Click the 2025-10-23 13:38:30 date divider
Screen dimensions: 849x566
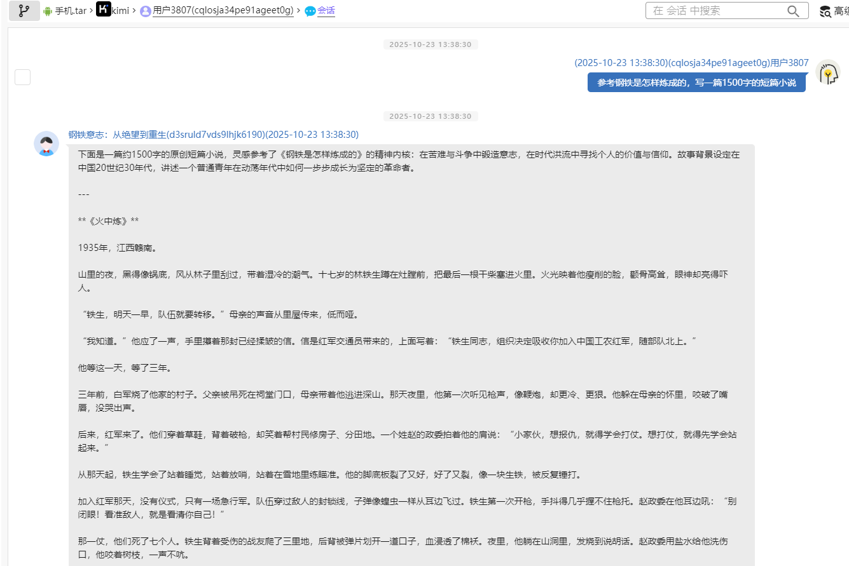coord(431,44)
